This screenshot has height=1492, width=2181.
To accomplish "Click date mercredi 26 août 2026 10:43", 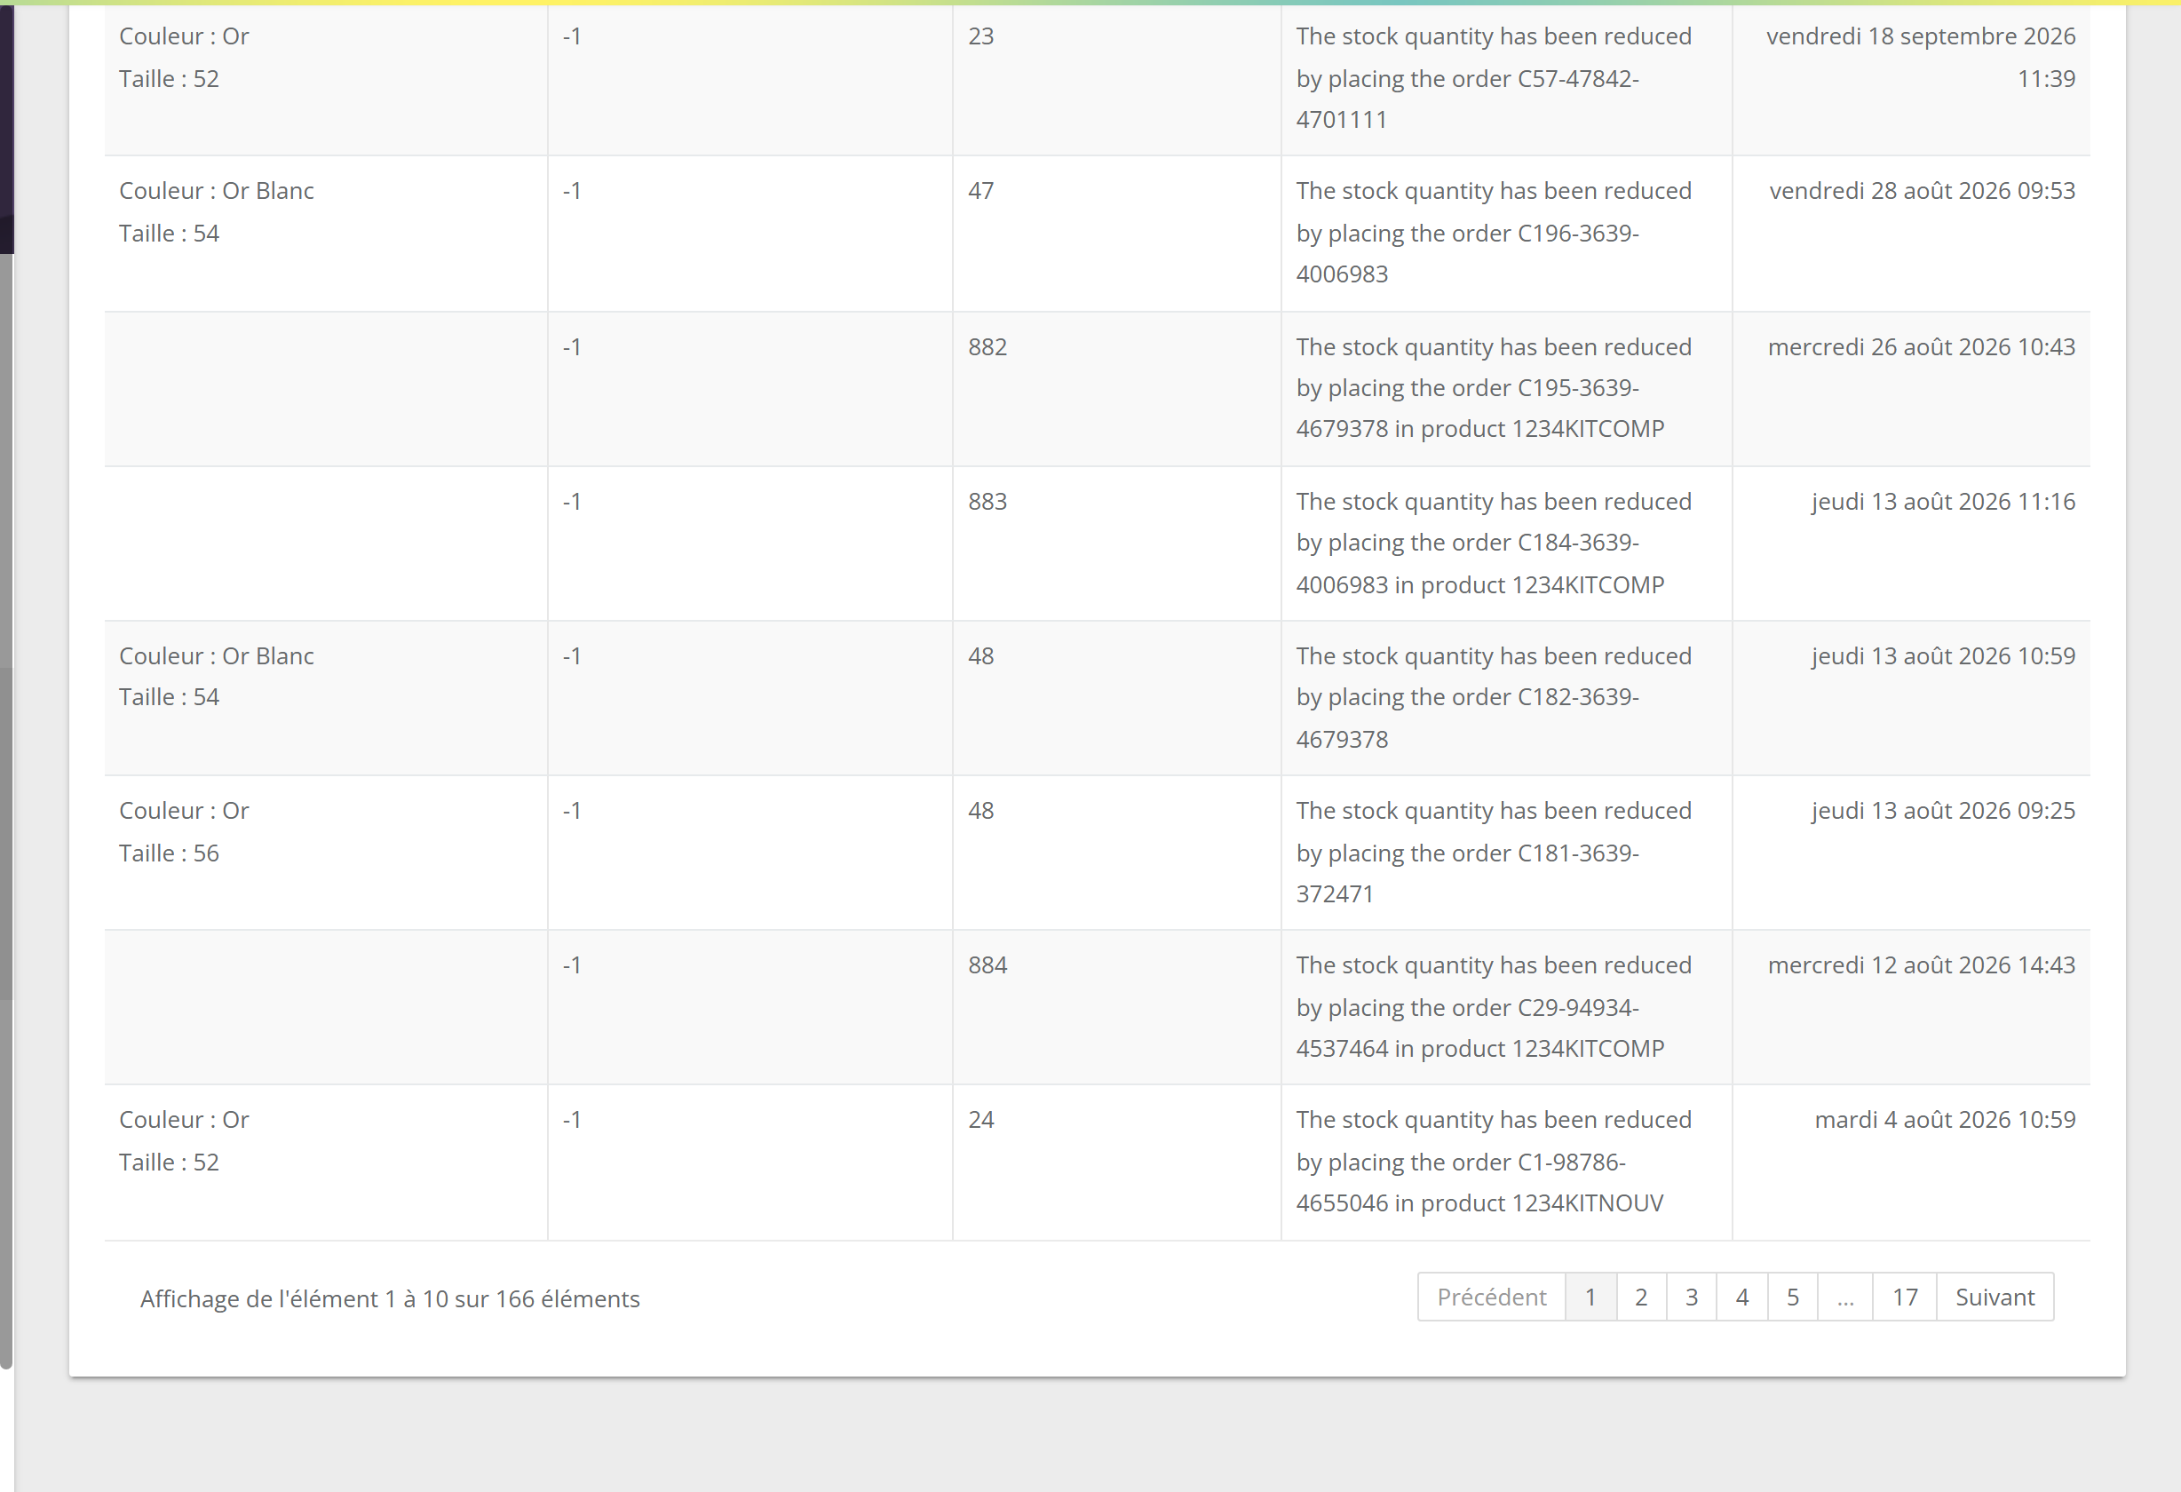I will click(1921, 347).
